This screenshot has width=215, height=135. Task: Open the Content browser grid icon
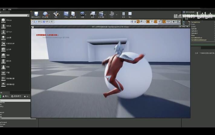point(66,14)
